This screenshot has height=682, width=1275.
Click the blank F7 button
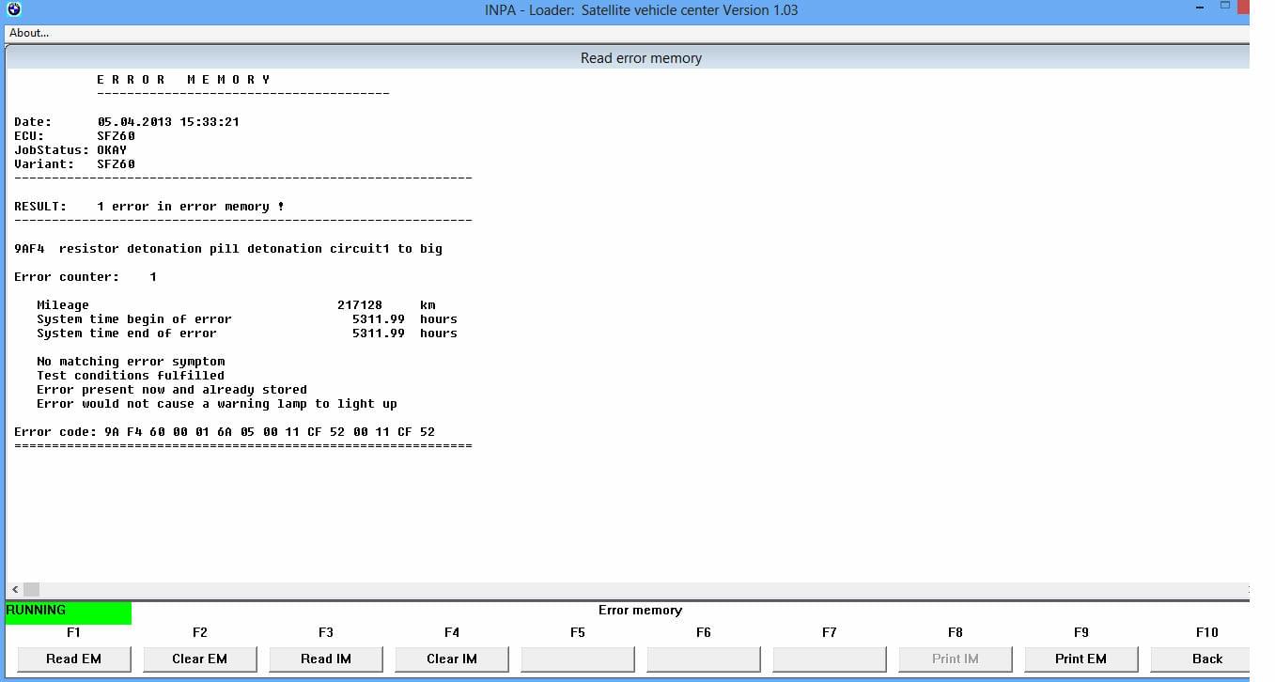(x=830, y=659)
